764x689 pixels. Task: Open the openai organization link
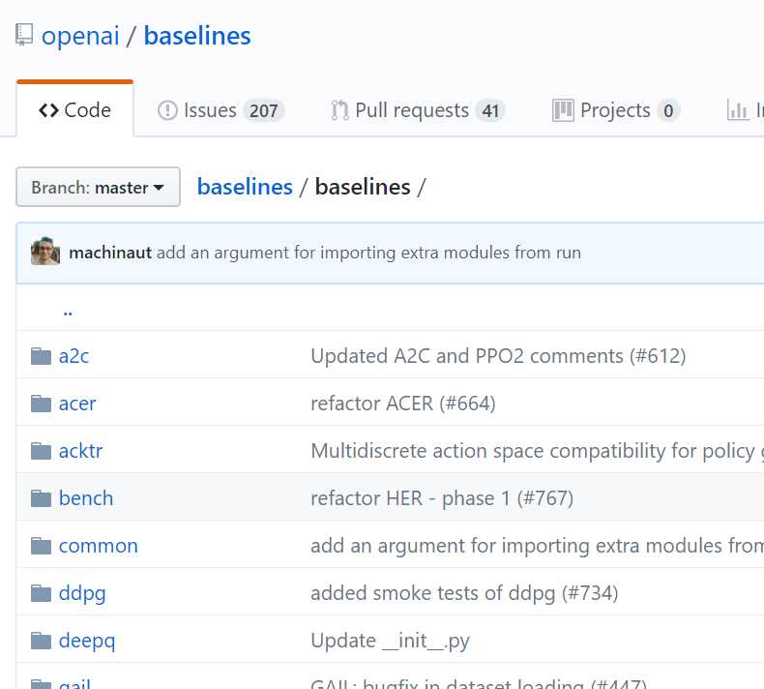[x=80, y=37]
